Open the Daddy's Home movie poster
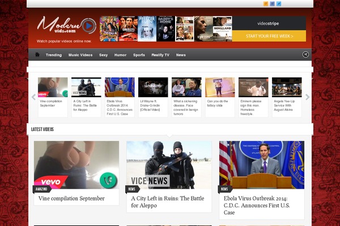Viewport: 340px width, 226px height. pyautogui.click(x=165, y=29)
